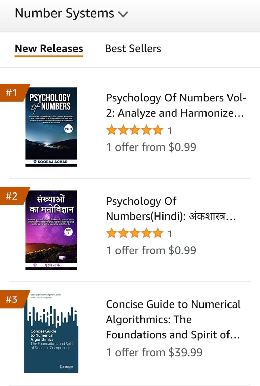Click the #1 rank badge
The width and height of the screenshot is (260, 386).
click(12, 93)
